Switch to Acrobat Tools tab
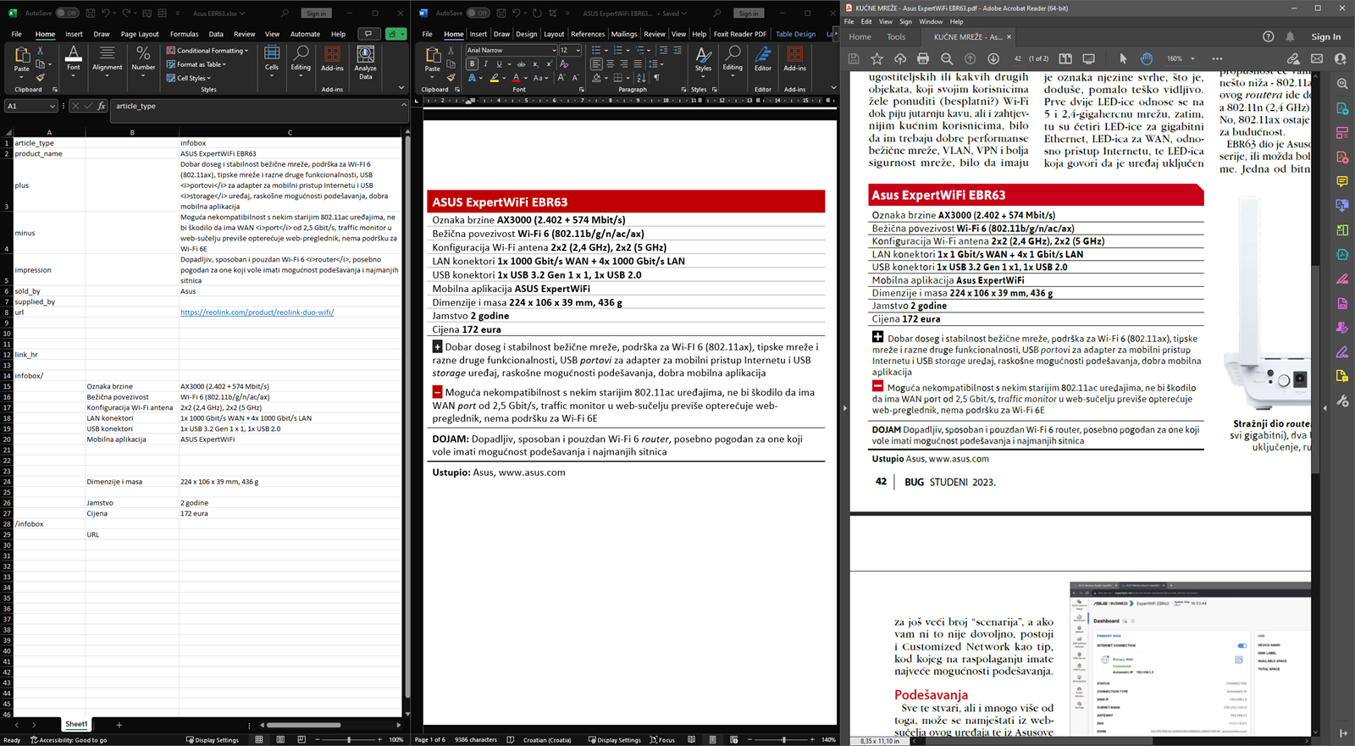1355x746 pixels. pyautogui.click(x=896, y=36)
